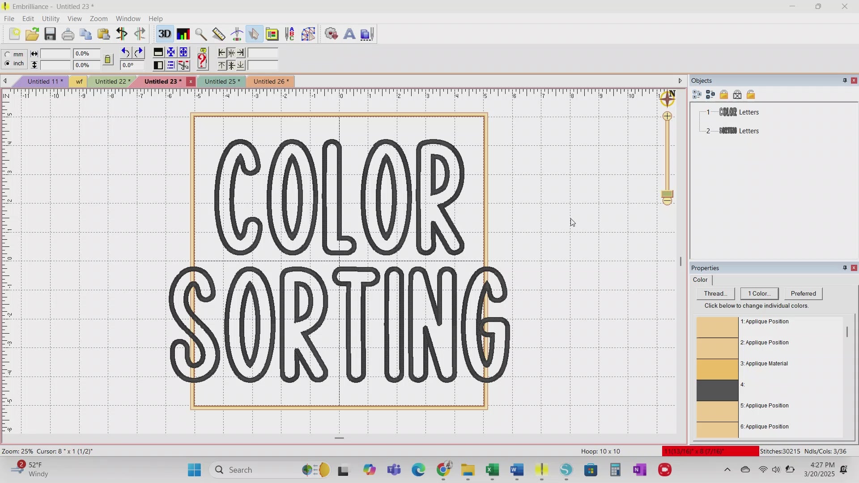The image size is (859, 483).
Task: Open the stitch points editing icon
Action: [308, 34]
